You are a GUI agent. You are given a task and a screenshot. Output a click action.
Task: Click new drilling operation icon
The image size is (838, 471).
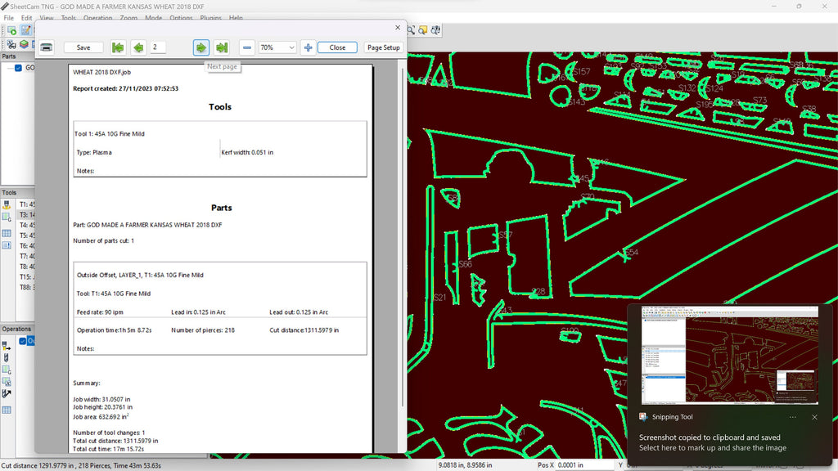[7, 358]
